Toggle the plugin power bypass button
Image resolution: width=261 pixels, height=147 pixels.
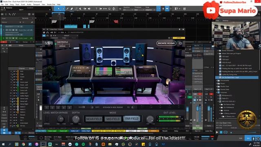(44, 36)
